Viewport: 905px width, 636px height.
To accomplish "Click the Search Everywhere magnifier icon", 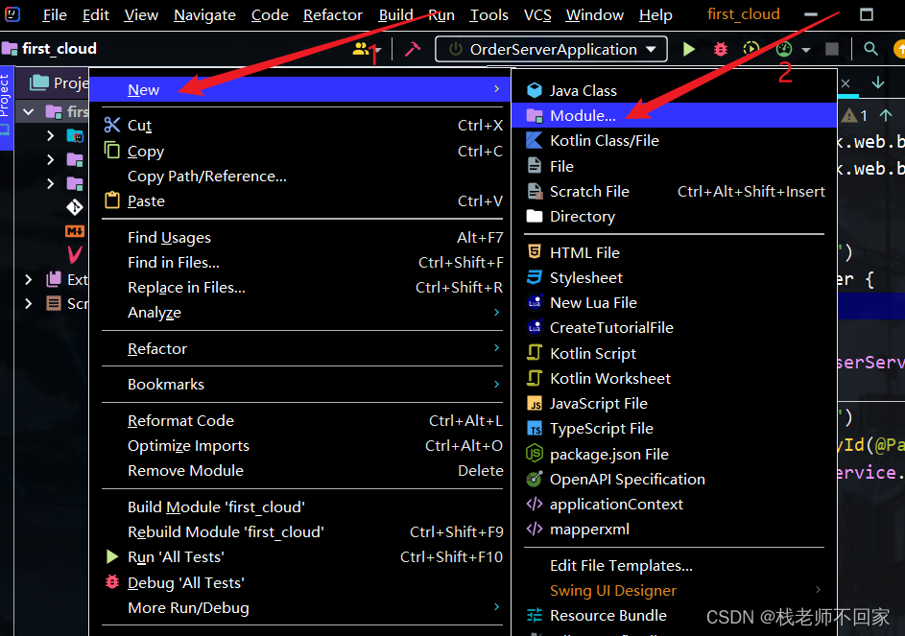I will [871, 49].
